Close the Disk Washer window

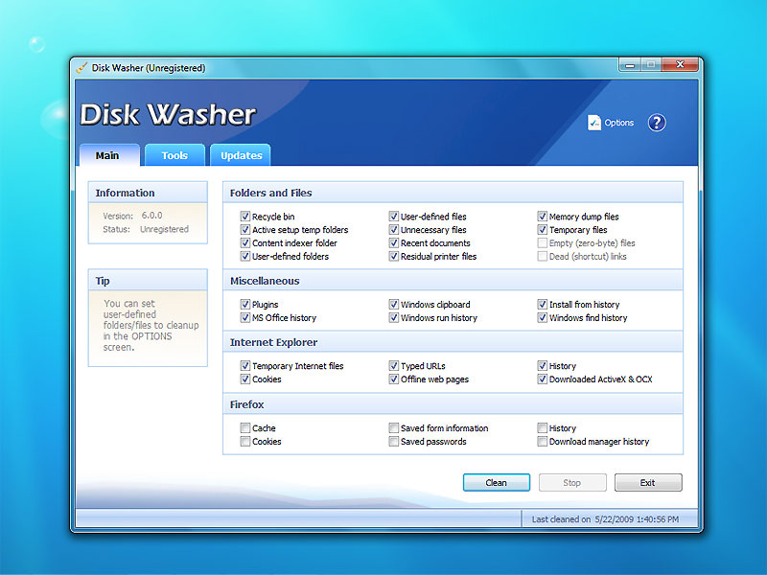coord(680,64)
